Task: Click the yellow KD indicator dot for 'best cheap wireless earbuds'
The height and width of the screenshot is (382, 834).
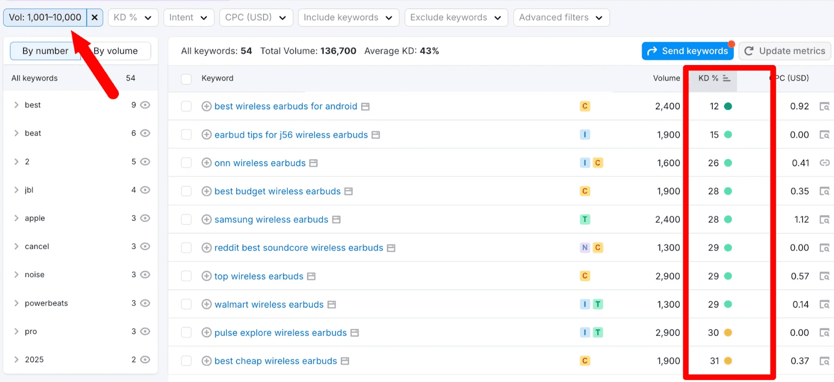Action: pyautogui.click(x=728, y=361)
